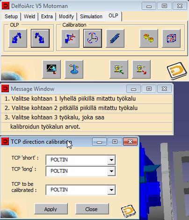
Task: Open the Modify tab
Action: pyautogui.click(x=66, y=16)
